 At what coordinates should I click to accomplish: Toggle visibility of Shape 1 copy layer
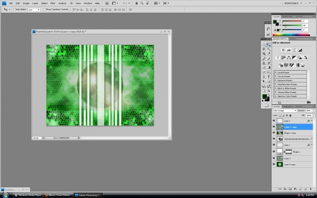click(x=274, y=133)
